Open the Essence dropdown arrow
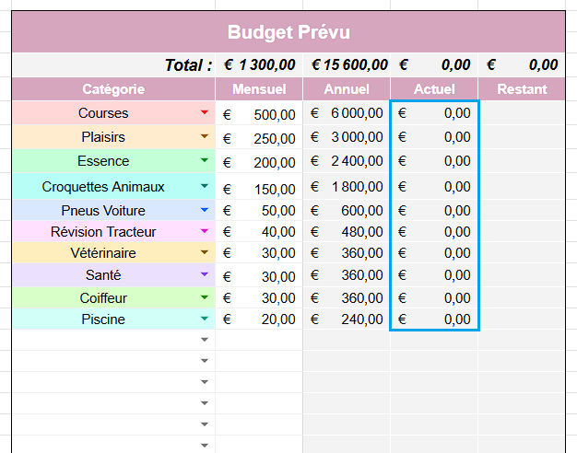The height and width of the screenshot is (453, 577). coord(205,161)
